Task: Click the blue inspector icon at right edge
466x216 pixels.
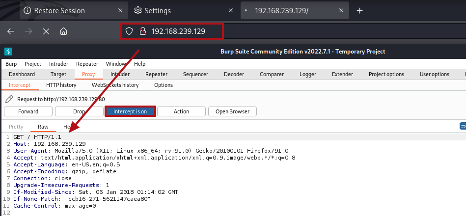Action: pyautogui.click(x=463, y=126)
